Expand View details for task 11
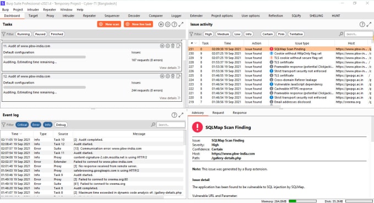The image size is (374, 203). pyautogui.click(x=170, y=68)
